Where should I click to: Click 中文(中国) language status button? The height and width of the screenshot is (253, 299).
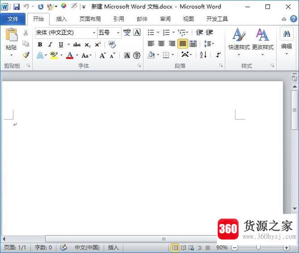coord(87,248)
